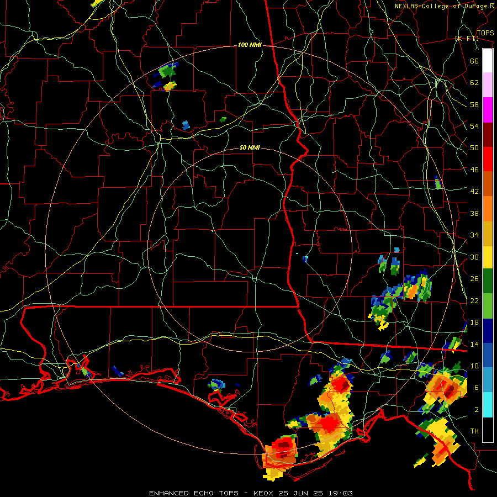Pick the cyan legend swatch
497x497 pixels.
488,405
